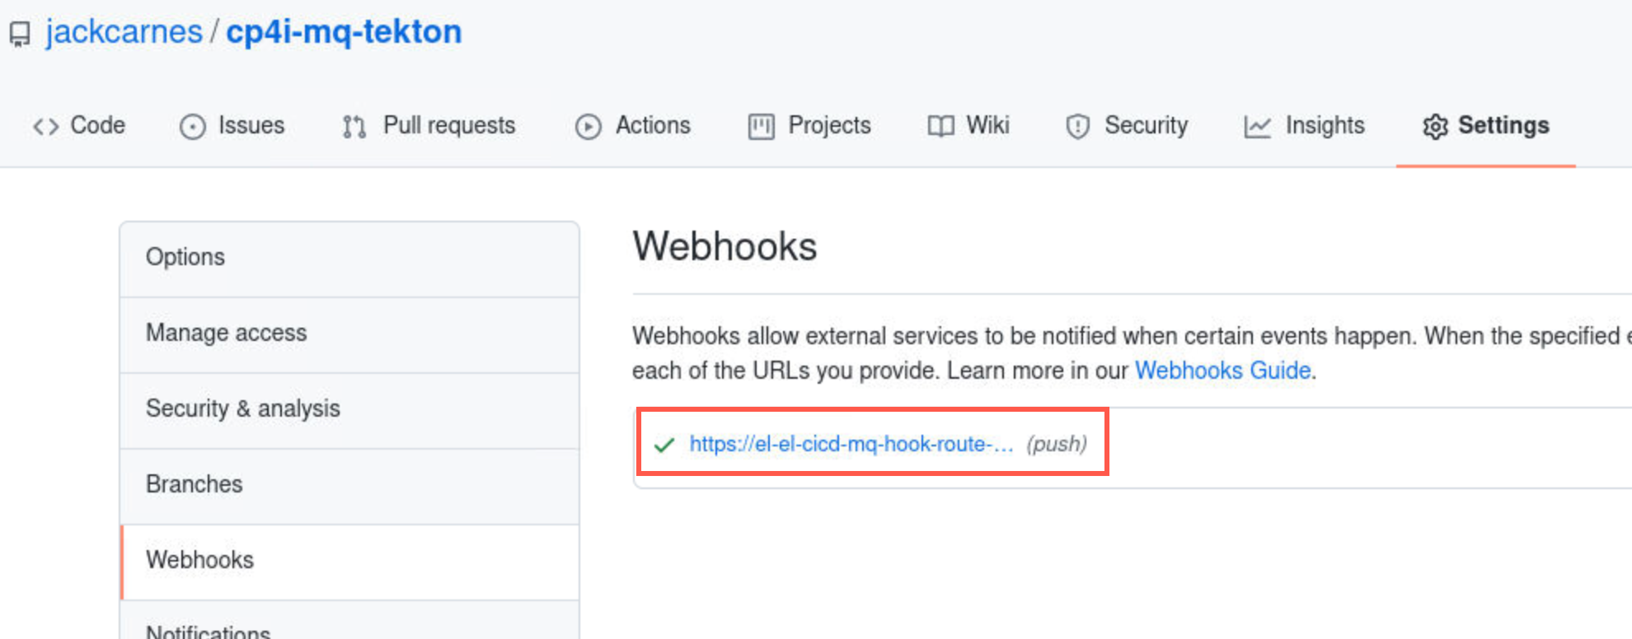Click the Webhooks page heading
1632x639 pixels.
click(x=725, y=246)
